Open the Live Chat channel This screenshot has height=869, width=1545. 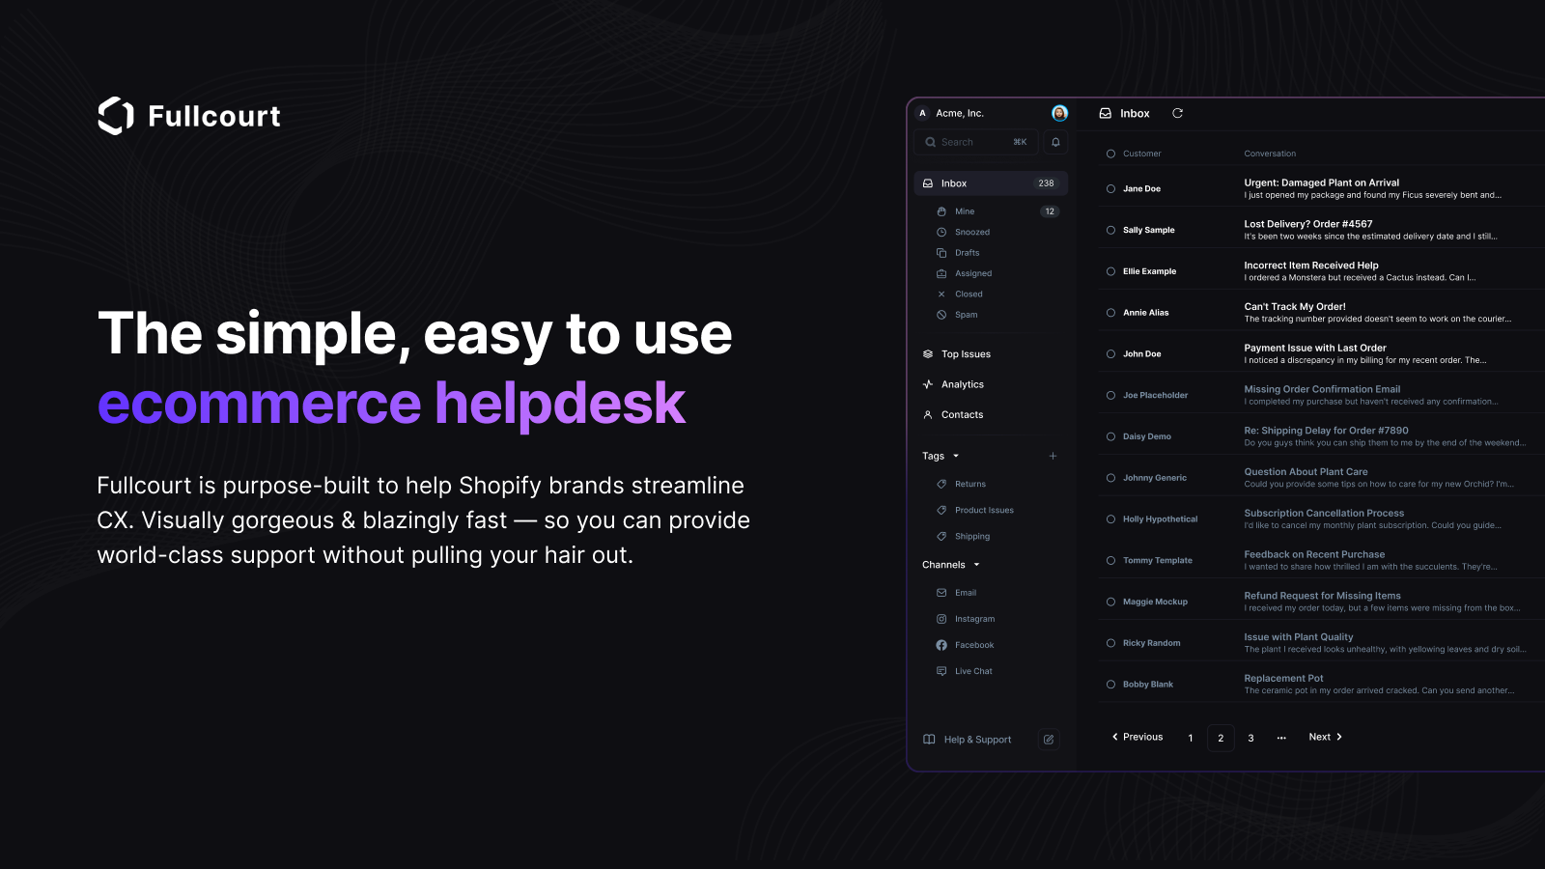coord(964,671)
